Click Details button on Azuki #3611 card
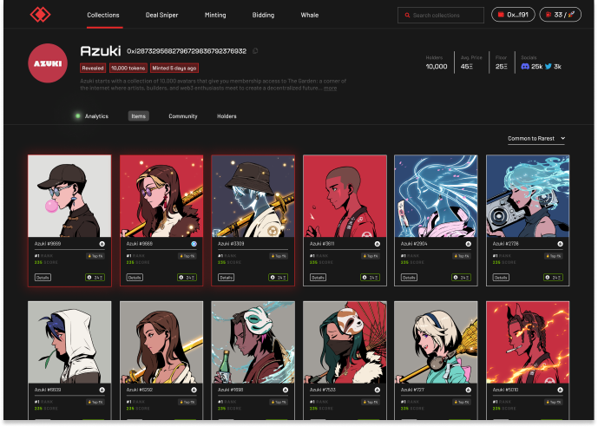This screenshot has height=427, width=598. pos(319,278)
